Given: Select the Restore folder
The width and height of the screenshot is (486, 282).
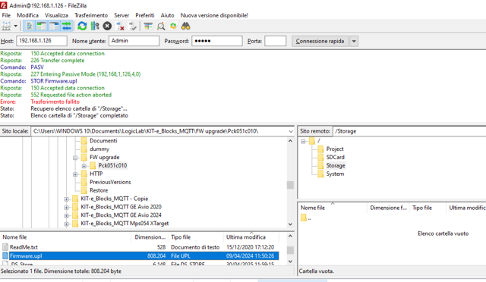Looking at the screenshot, I should click(x=99, y=190).
